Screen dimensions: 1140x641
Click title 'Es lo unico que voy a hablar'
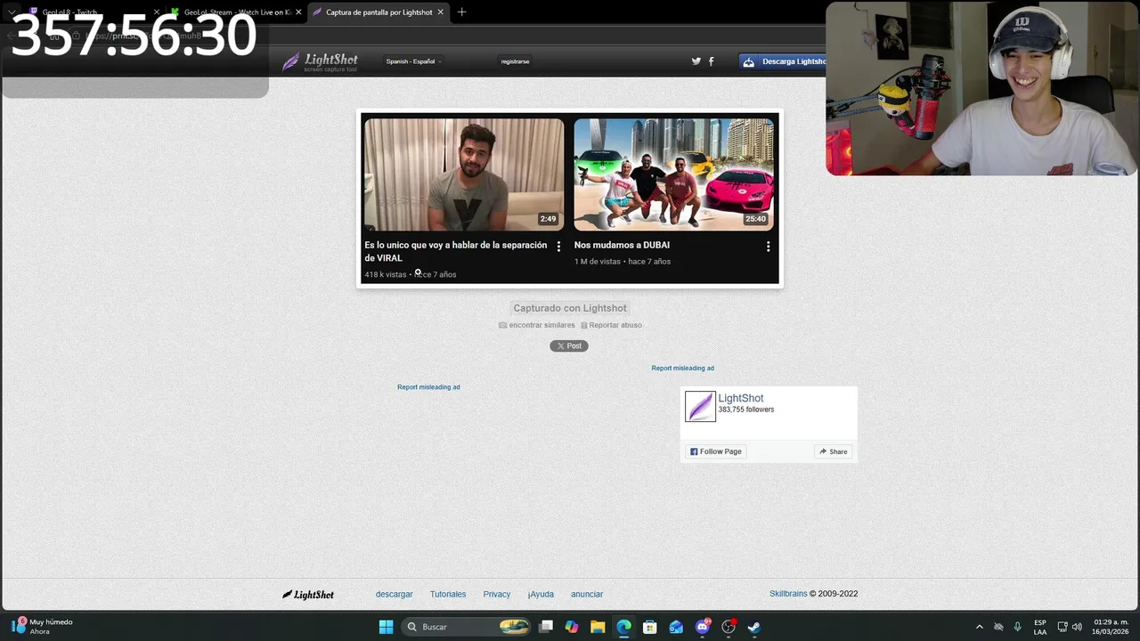[x=456, y=251]
